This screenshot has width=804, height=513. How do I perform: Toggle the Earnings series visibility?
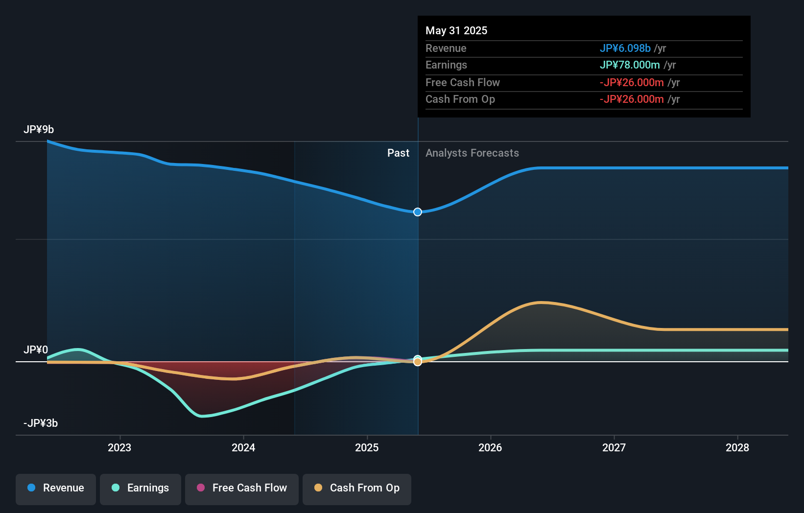click(x=141, y=488)
